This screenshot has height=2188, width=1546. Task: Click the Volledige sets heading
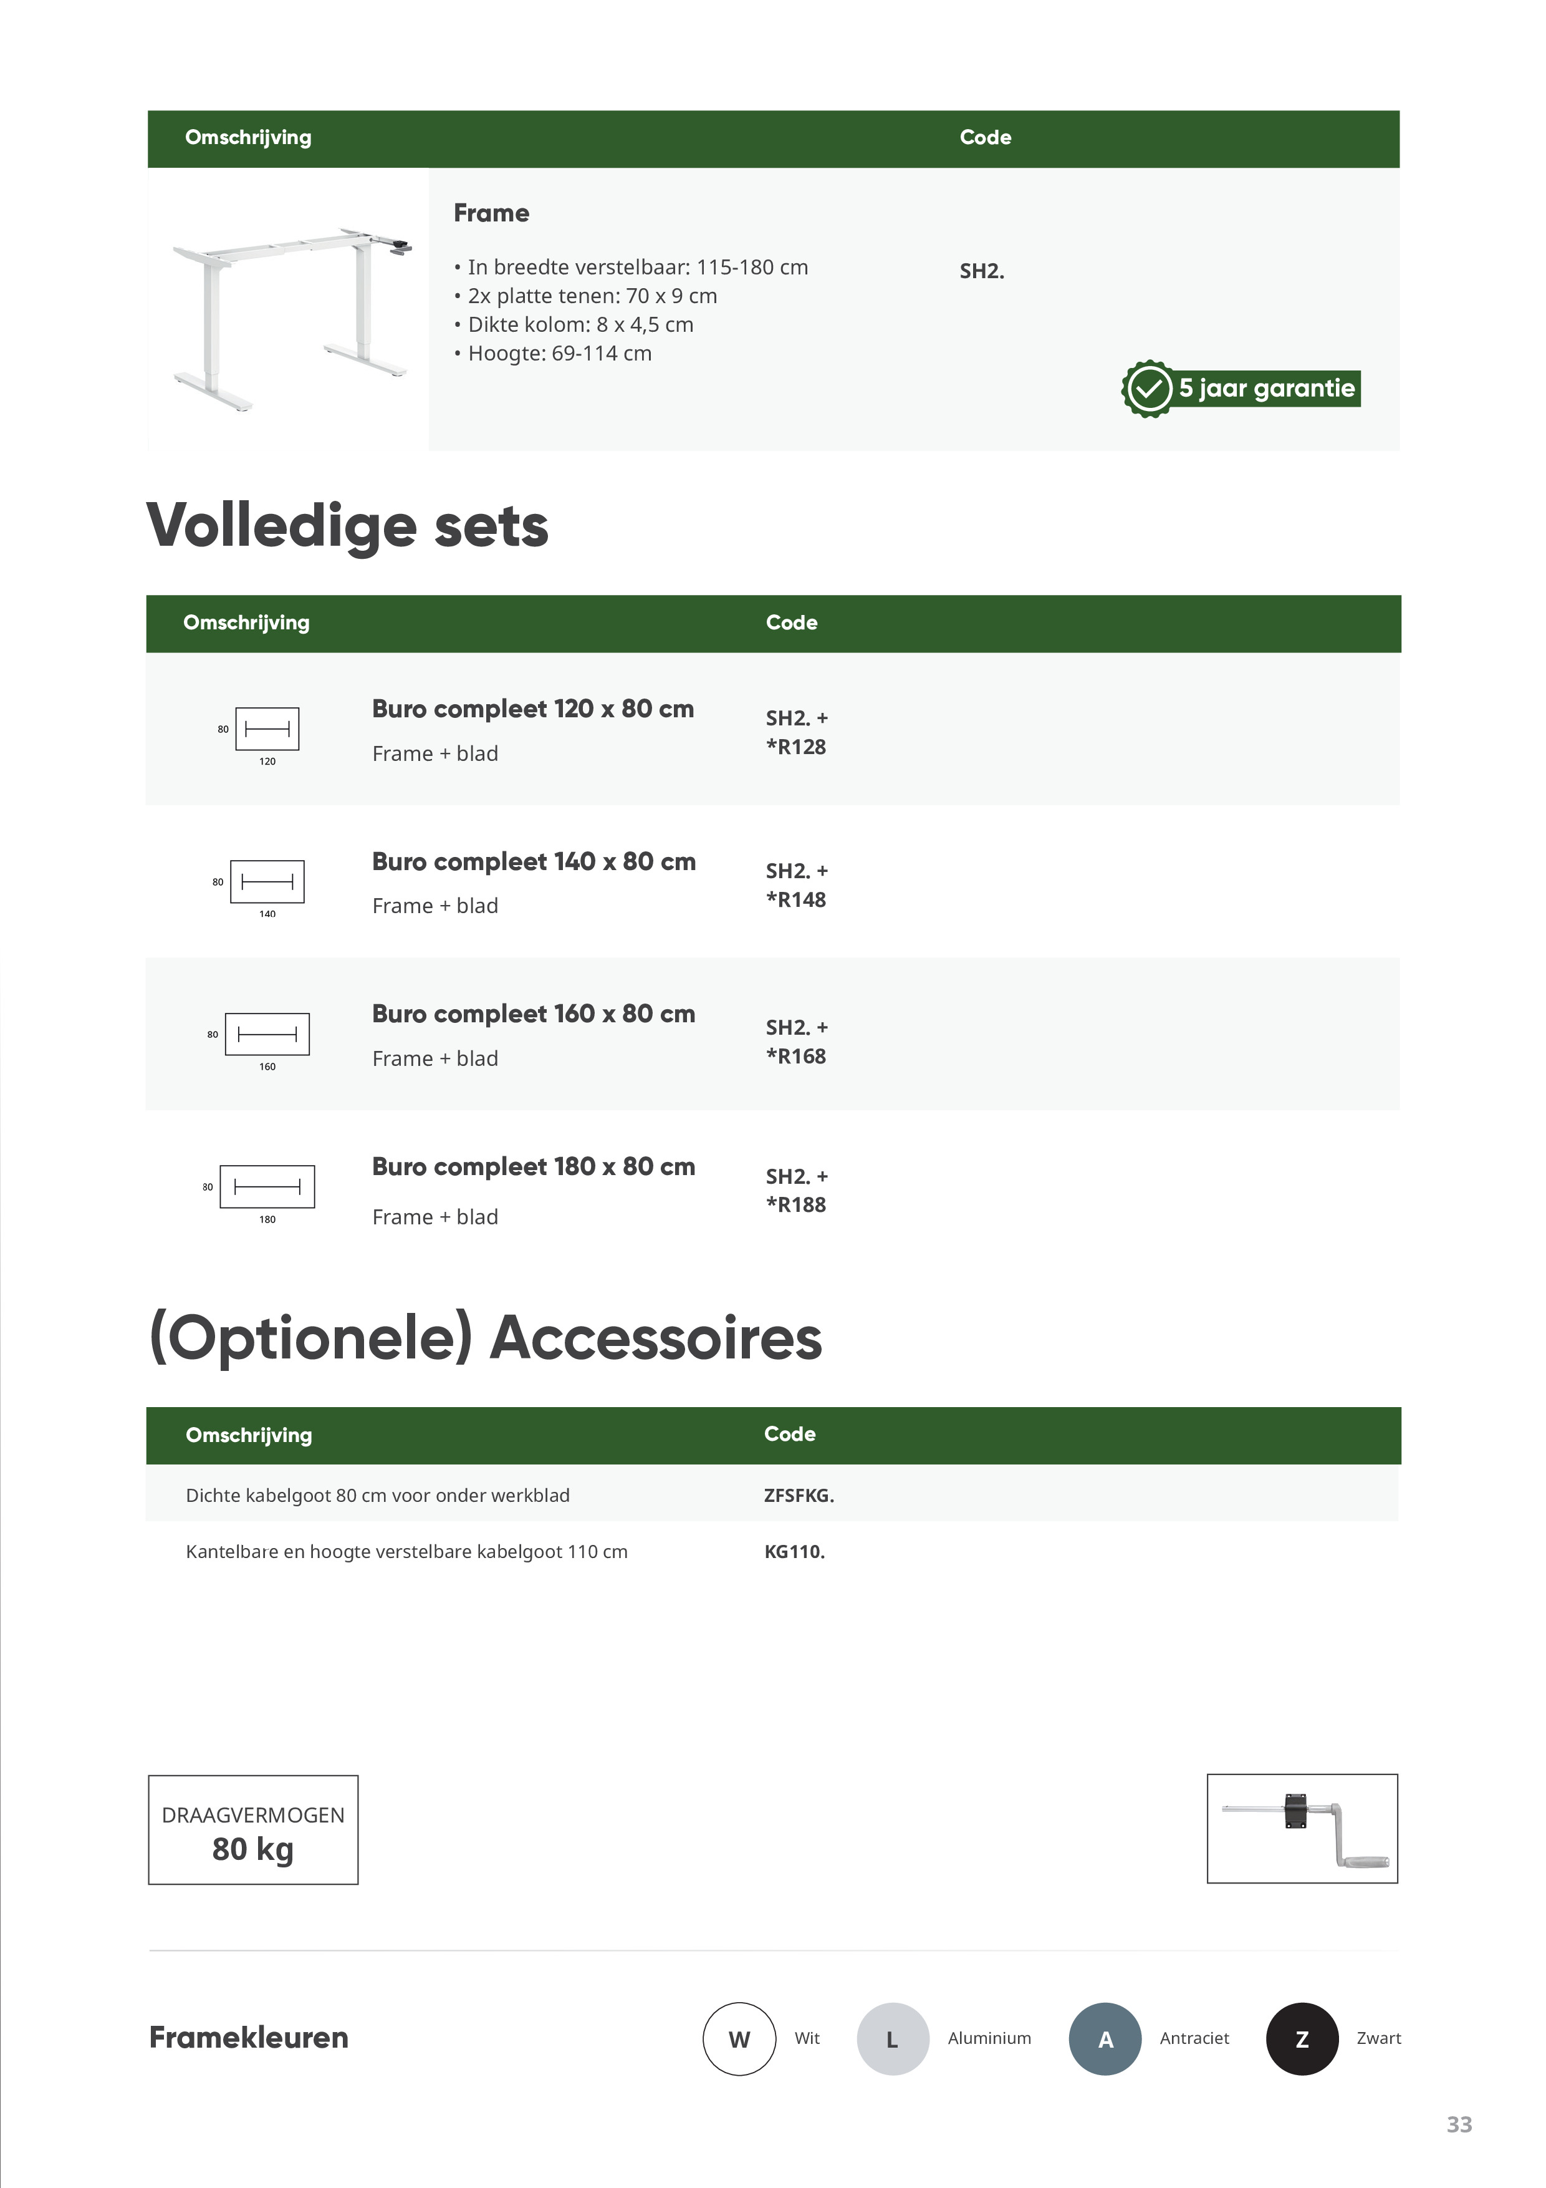(x=348, y=526)
